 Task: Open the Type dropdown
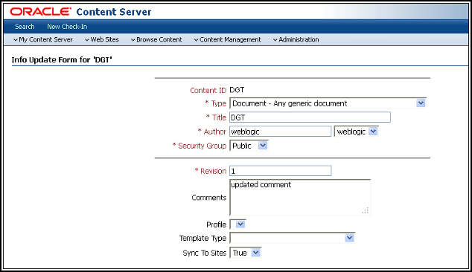(x=328, y=103)
